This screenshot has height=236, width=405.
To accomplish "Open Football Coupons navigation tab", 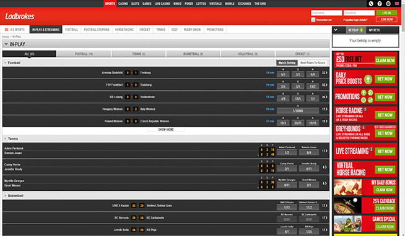I will pyautogui.click(x=97, y=30).
